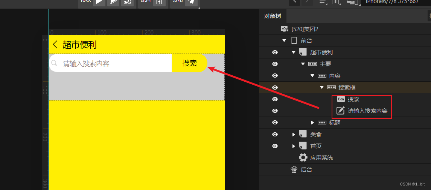The image size is (431, 190).
Task: Select the 搜索 button node in tree
Action: click(353, 99)
